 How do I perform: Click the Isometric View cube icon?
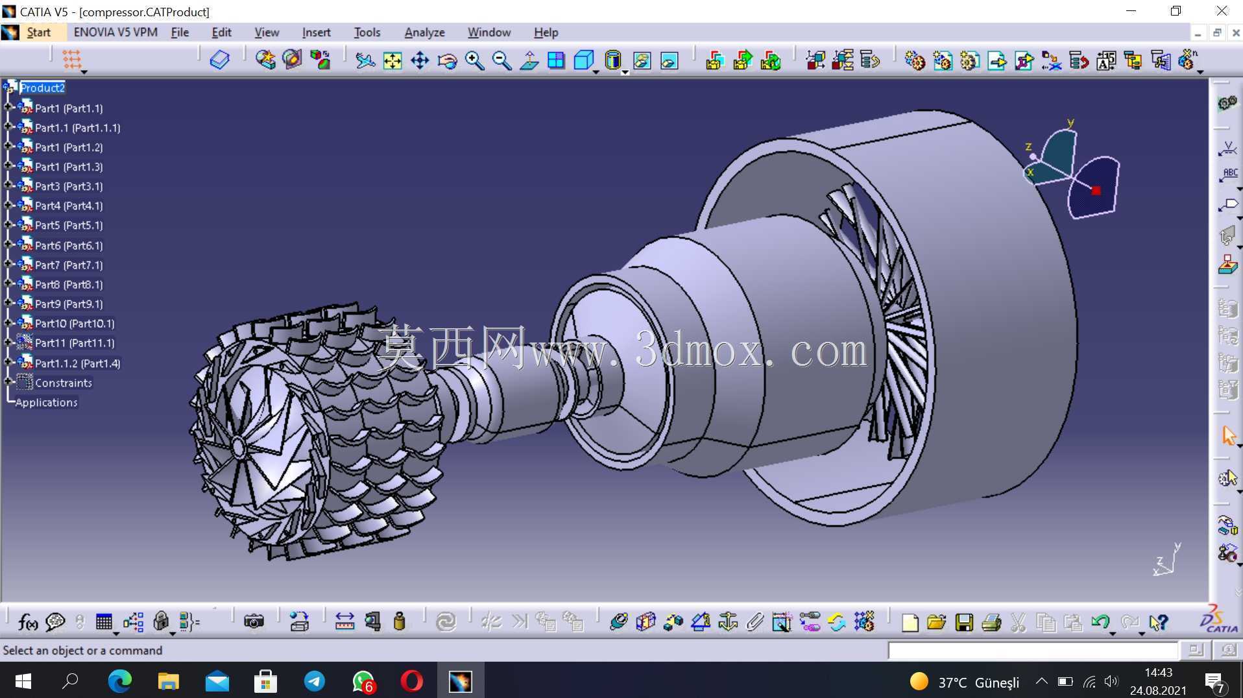tap(583, 60)
